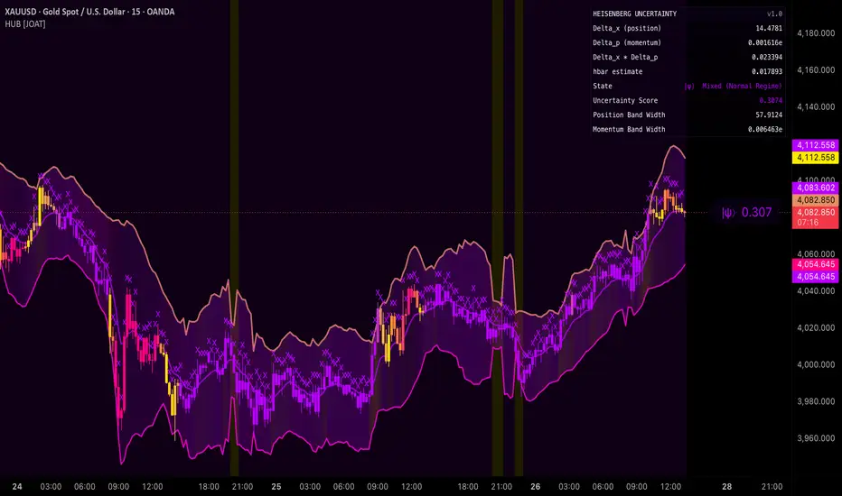Click the red 4,082.850 countdown price label
Image resolution: width=842 pixels, height=496 pixels.
[x=815, y=217]
